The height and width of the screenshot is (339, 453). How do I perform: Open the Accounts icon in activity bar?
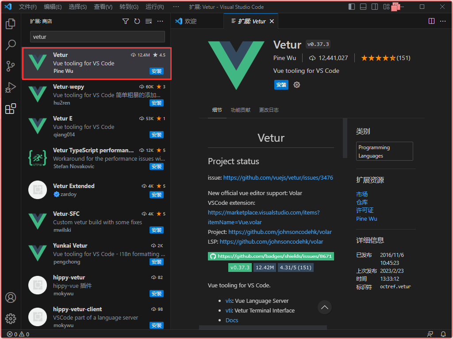click(x=11, y=298)
